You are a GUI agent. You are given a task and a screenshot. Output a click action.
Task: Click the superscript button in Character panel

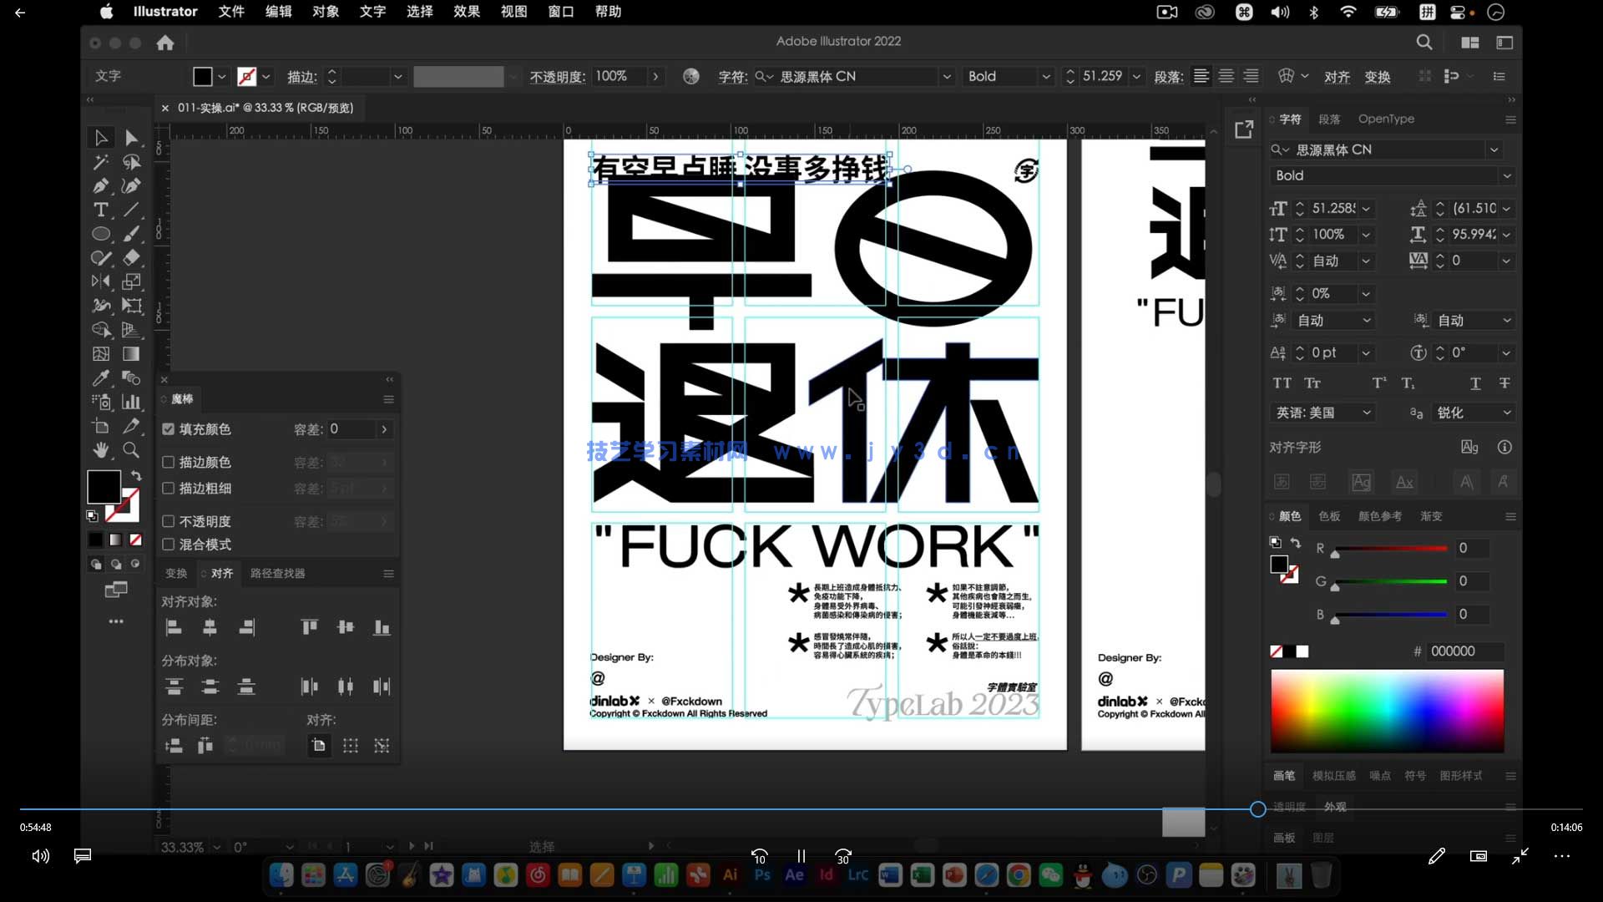tap(1378, 383)
